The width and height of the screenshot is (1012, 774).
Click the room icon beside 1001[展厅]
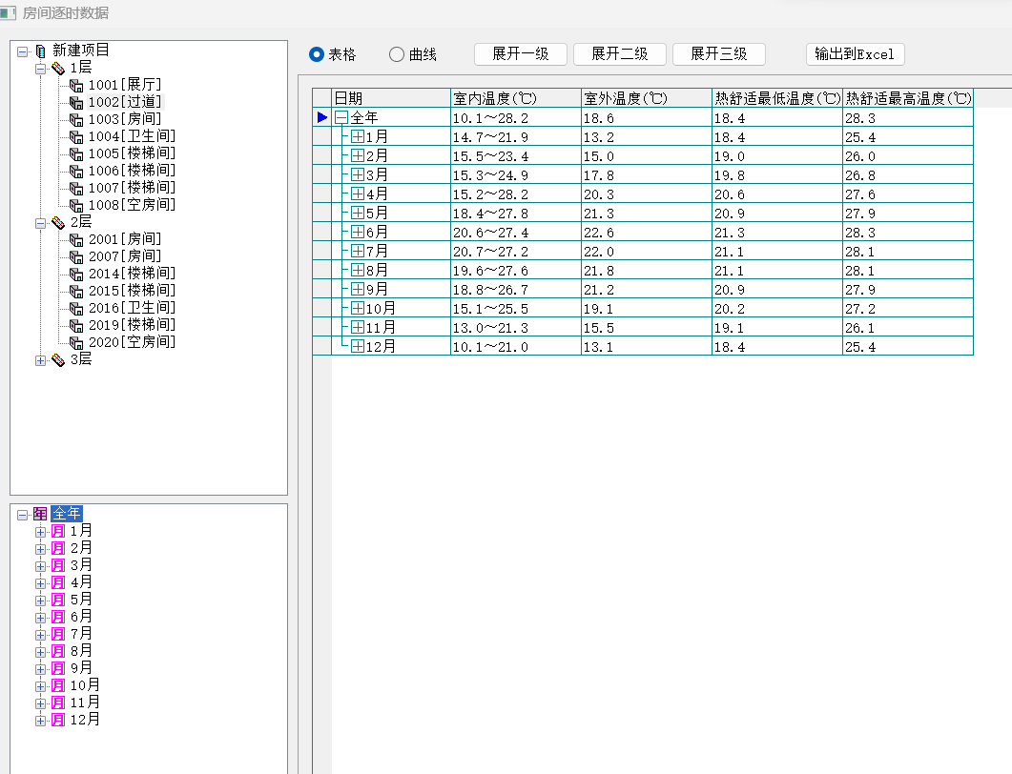(76, 85)
